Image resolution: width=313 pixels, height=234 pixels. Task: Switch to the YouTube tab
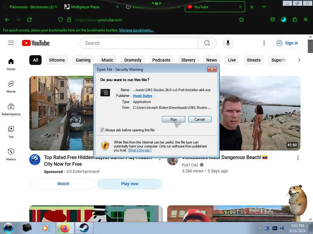pyautogui.click(x=215, y=7)
